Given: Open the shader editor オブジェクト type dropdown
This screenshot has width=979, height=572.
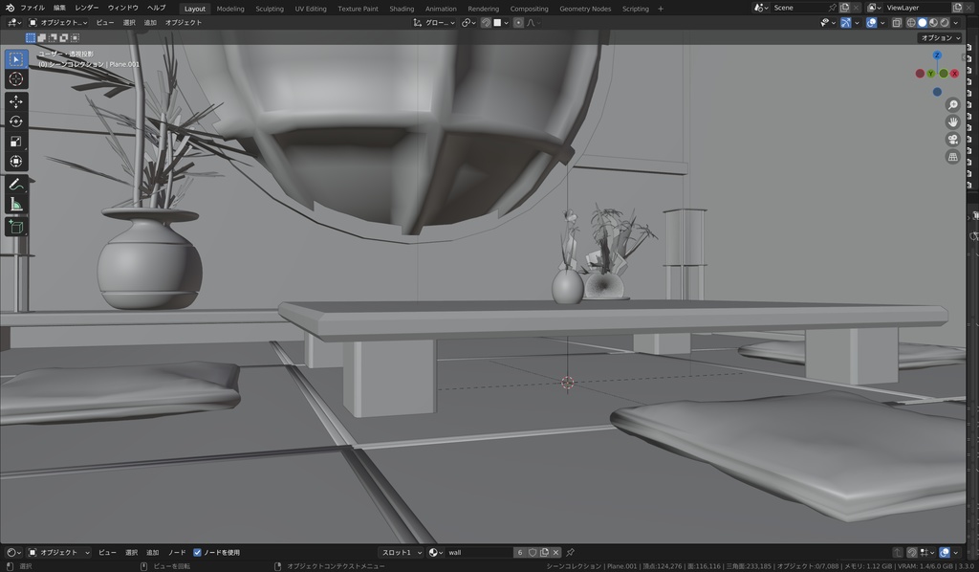Looking at the screenshot, I should click(x=59, y=553).
